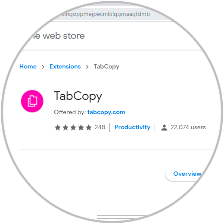Viewport: 224px width, 224px height.
Task: Open the tabcopy.com developer link
Action: 106,112
